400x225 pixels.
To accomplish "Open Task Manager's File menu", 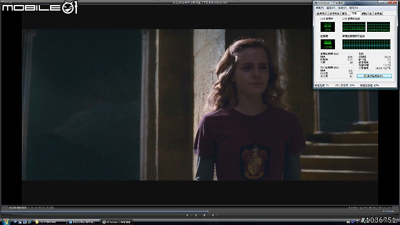I will [319, 8].
